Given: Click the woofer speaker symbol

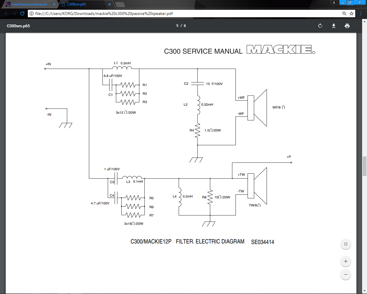Looking at the screenshot, I should point(257,108).
